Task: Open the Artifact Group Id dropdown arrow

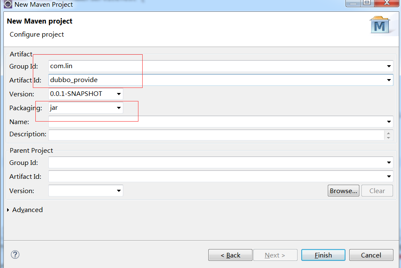Action: point(389,66)
